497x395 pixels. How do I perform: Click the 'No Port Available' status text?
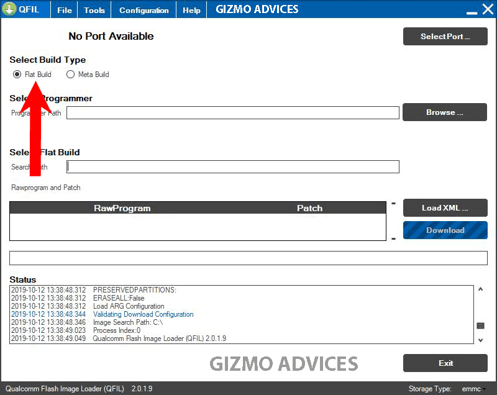coord(111,36)
